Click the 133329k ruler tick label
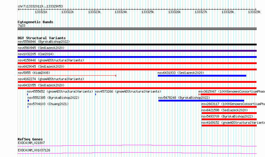The width and height of the screenshot is (265, 157). click(x=254, y=12)
